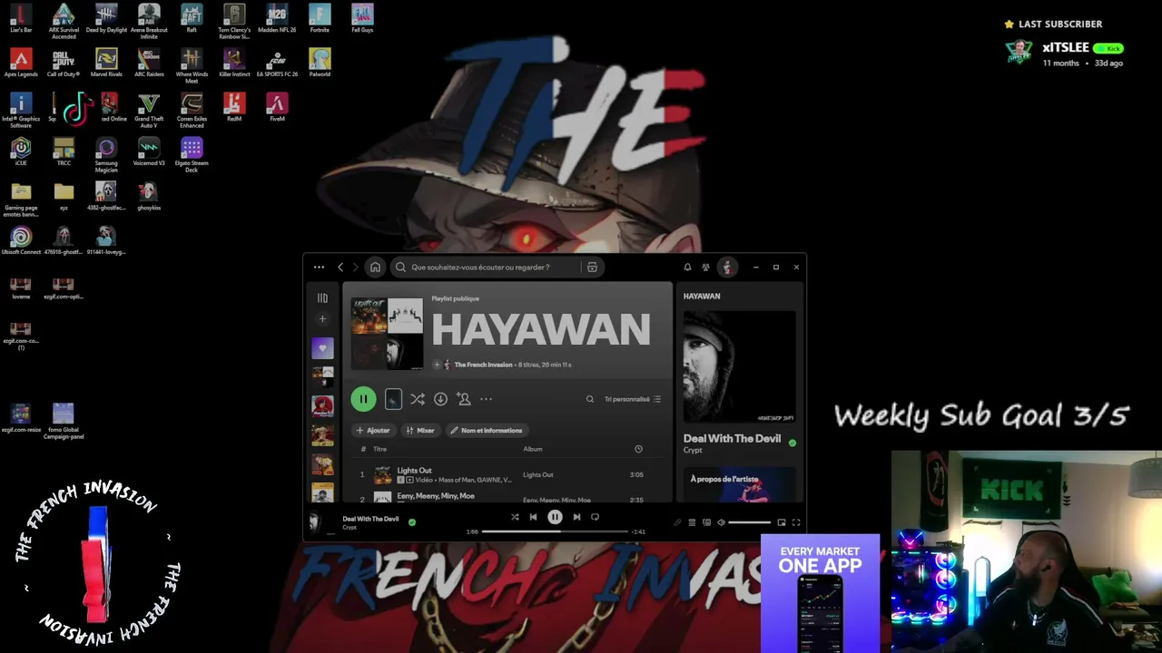Viewport: 1162px width, 653px height.
Task: Download the HAYAWAN playlist
Action: (x=440, y=399)
